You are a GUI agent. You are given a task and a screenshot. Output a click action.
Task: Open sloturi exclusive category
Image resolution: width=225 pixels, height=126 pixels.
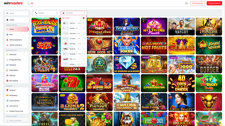coord(17,45)
